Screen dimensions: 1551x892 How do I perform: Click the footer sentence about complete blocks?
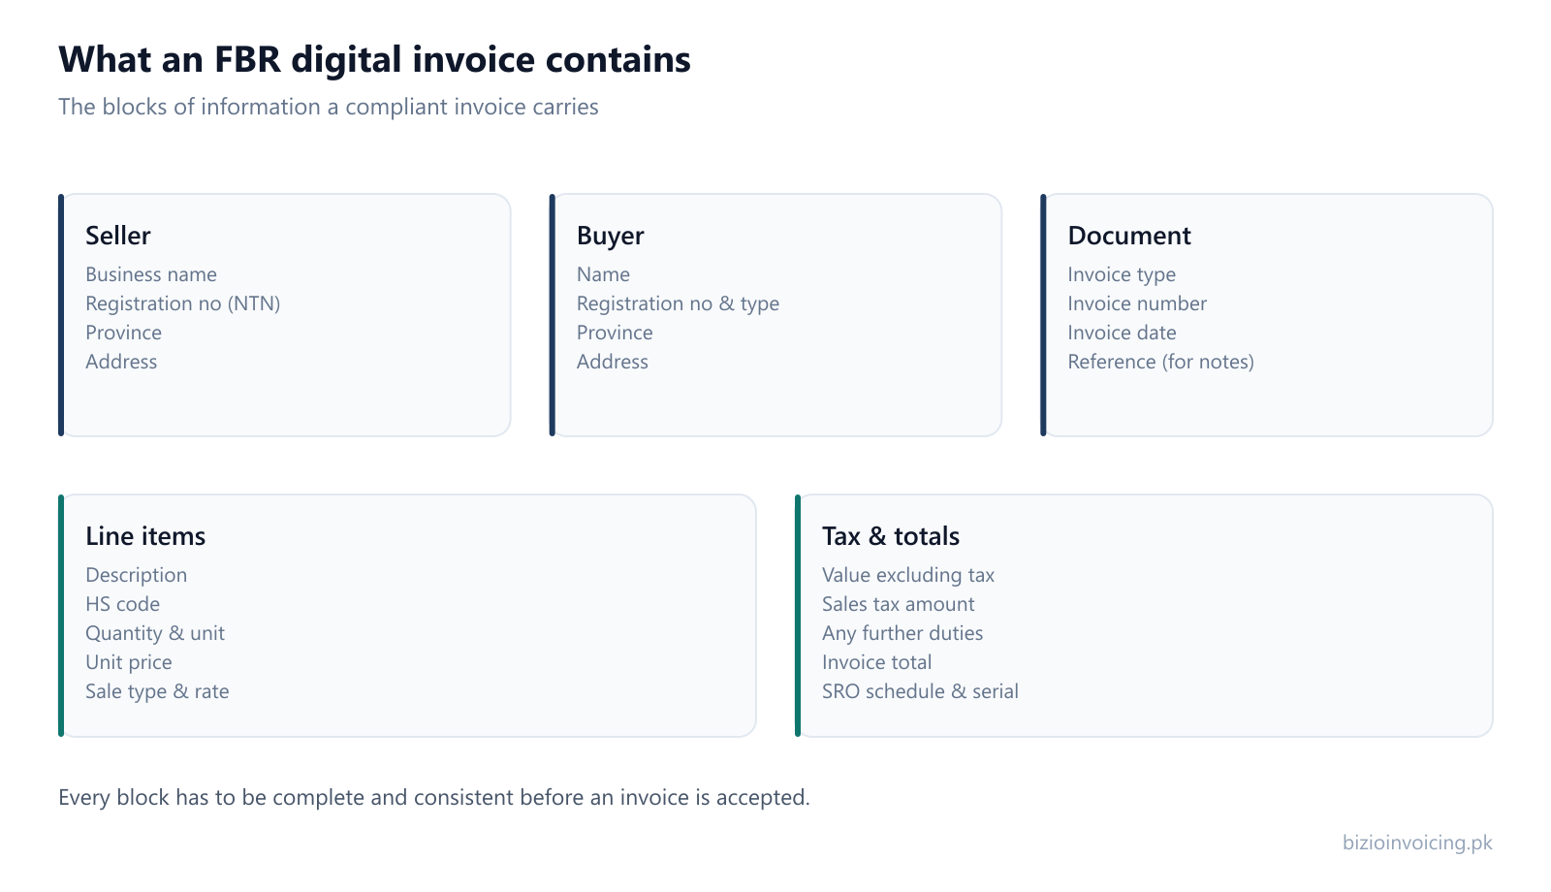pos(434,798)
